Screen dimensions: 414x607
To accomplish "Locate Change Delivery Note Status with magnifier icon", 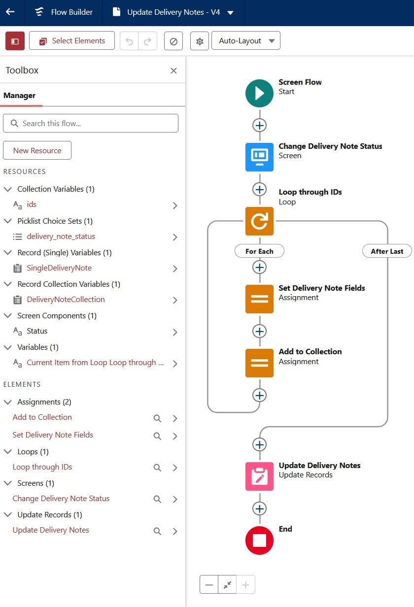I will [157, 499].
